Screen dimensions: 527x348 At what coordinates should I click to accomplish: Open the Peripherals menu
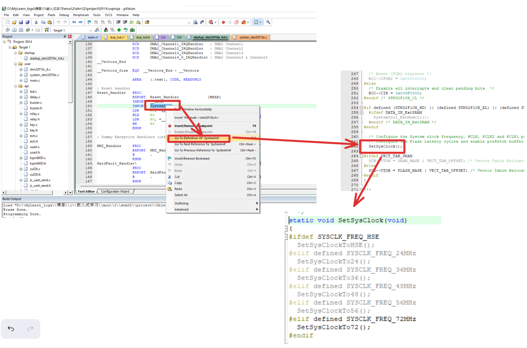pyautogui.click(x=81, y=15)
